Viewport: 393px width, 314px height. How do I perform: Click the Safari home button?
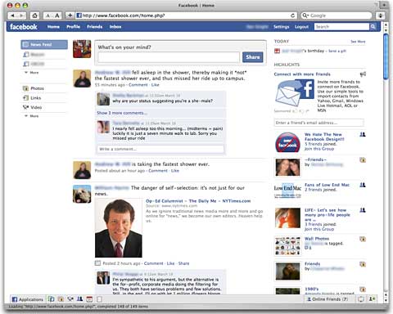(x=34, y=16)
